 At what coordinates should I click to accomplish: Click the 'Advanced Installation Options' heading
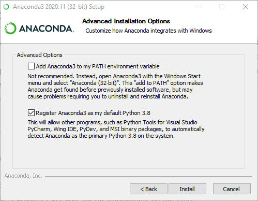click(126, 21)
